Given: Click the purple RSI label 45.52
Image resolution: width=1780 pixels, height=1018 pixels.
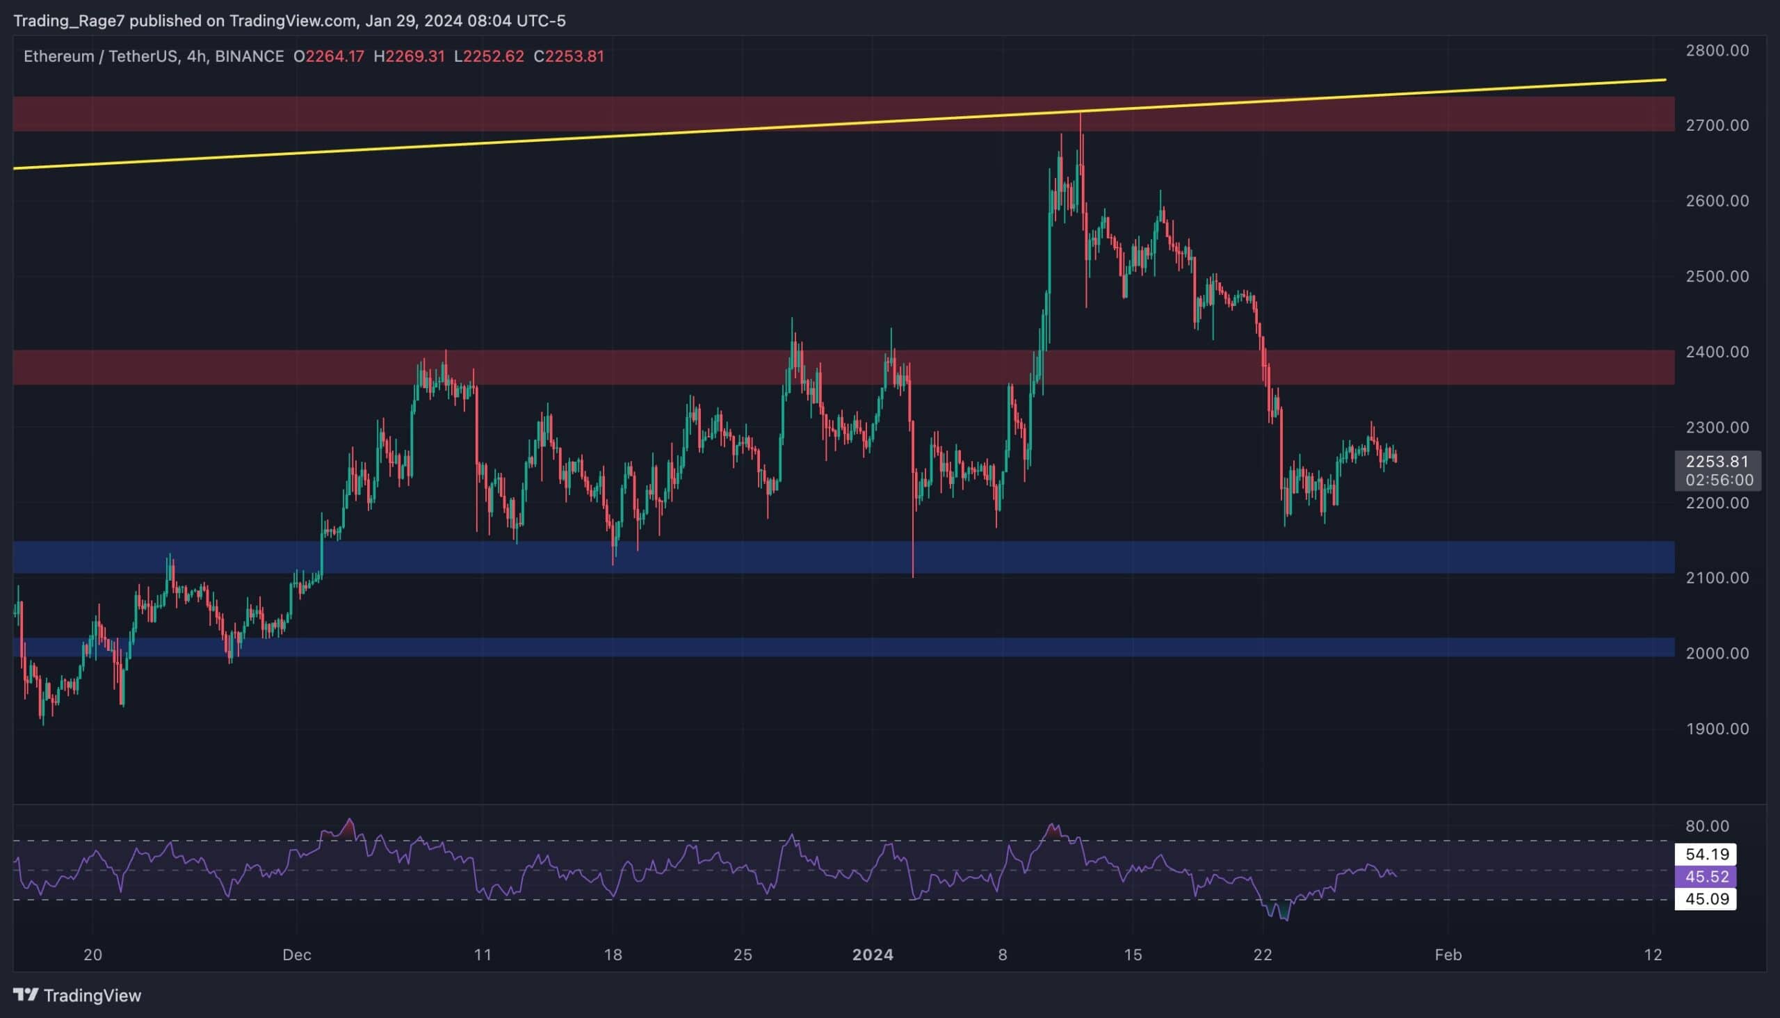Looking at the screenshot, I should point(1706,876).
